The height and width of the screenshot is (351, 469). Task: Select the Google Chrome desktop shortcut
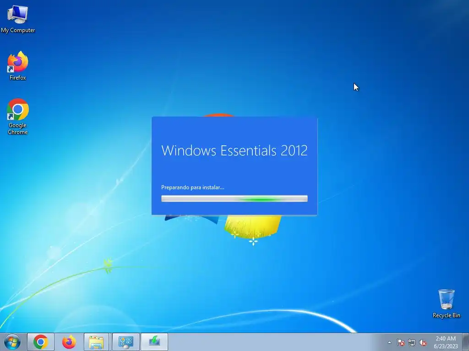18,117
